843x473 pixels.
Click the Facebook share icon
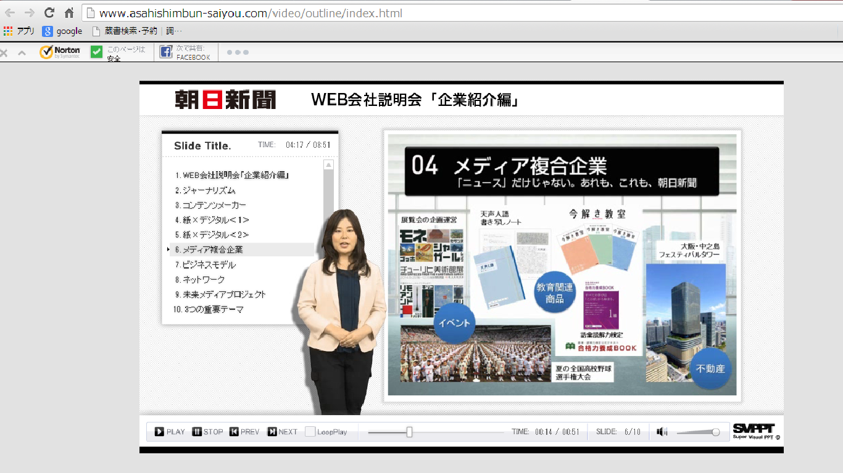click(166, 52)
